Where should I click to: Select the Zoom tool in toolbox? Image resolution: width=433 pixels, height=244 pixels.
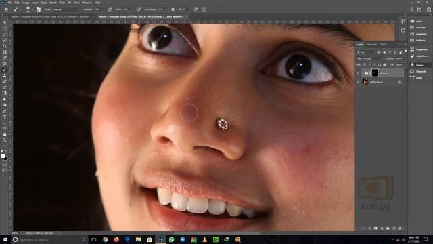pyautogui.click(x=5, y=140)
